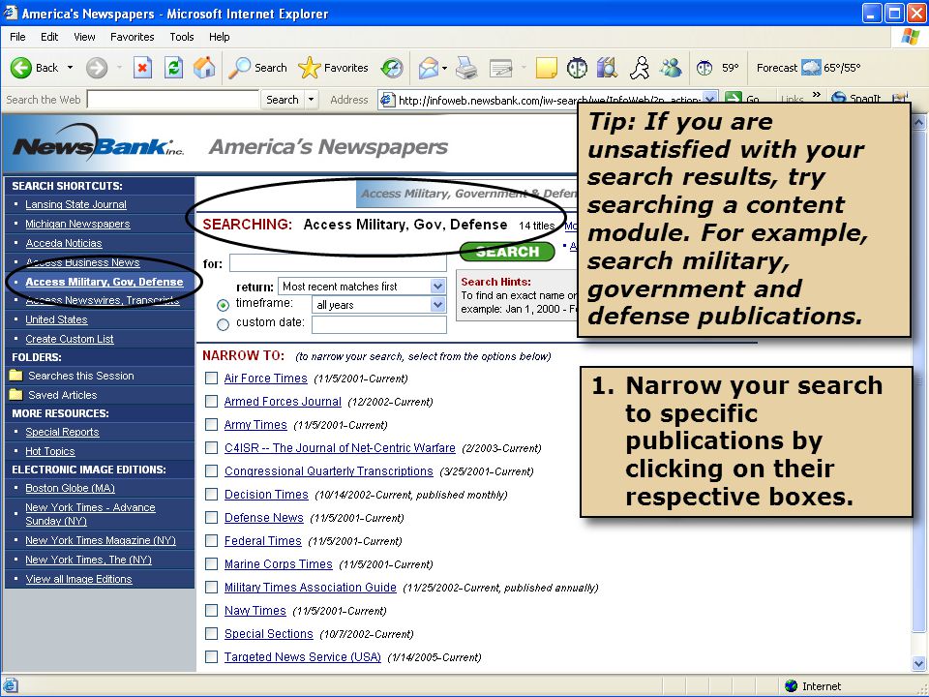929x697 pixels.
Task: Open the timeframe all years dropdown
Action: pos(379,305)
